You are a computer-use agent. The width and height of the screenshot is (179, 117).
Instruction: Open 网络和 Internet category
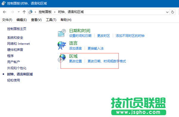click(18, 44)
